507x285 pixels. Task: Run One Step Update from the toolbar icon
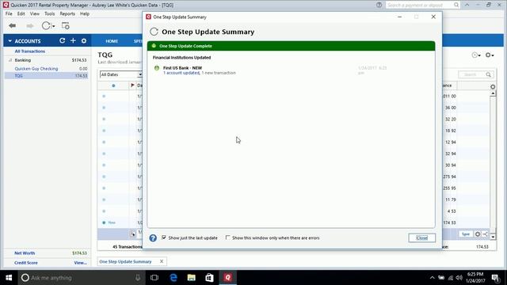click(46, 26)
